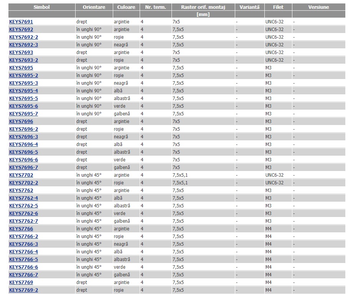Click on the KEYS7696 link
Screen dimensions: 353x294
(21, 122)
